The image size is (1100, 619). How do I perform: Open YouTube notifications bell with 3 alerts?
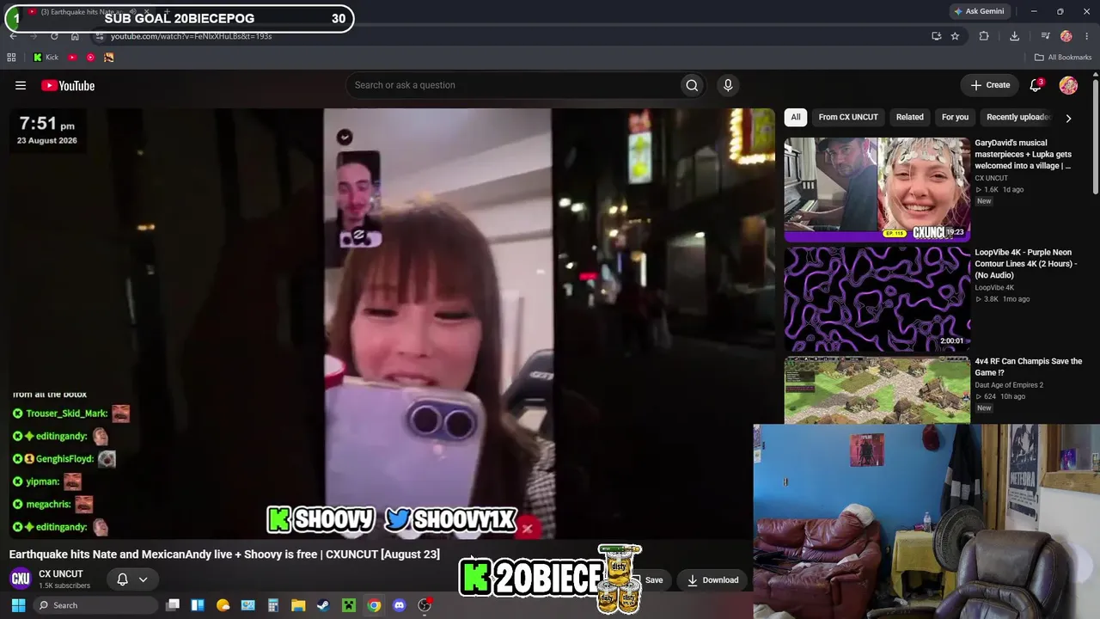click(x=1036, y=85)
